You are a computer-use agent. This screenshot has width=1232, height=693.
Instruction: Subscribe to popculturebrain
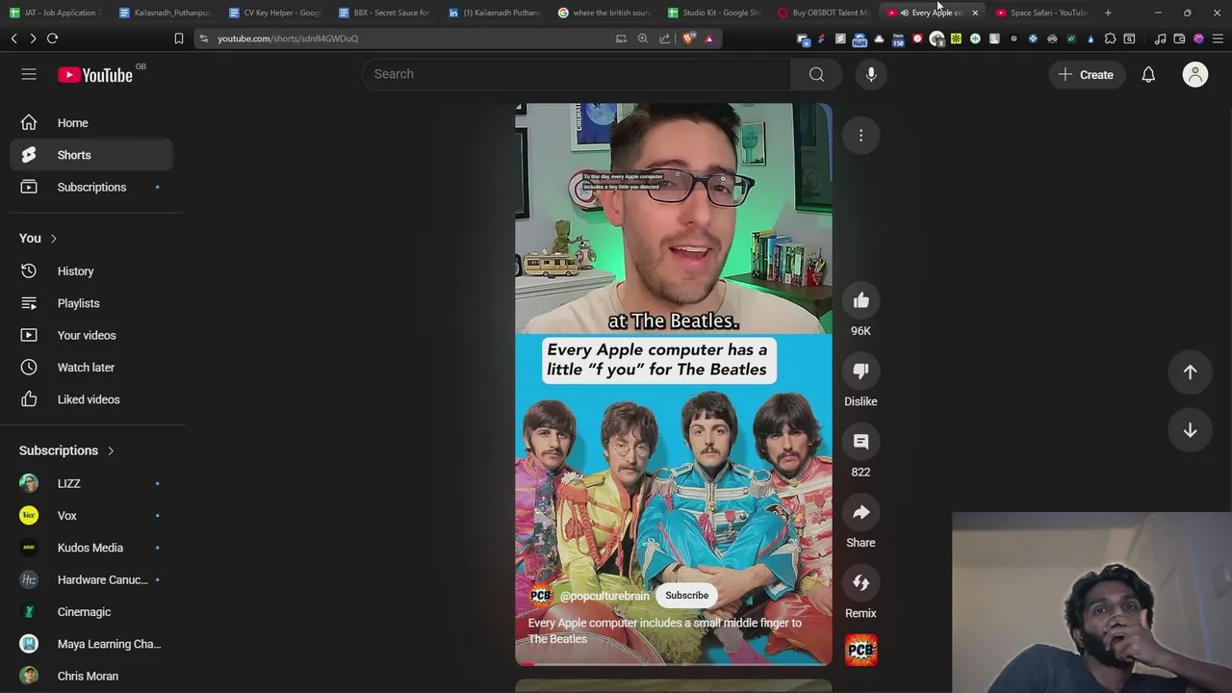pyautogui.click(x=686, y=596)
